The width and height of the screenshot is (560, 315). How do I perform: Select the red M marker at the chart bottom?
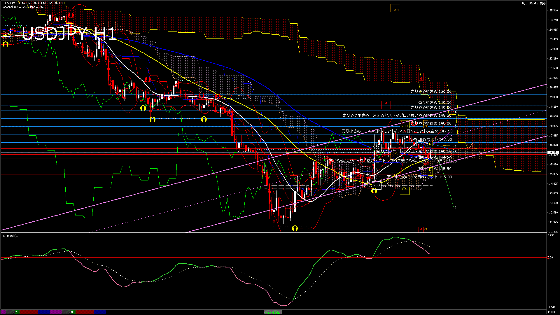(x=421, y=229)
